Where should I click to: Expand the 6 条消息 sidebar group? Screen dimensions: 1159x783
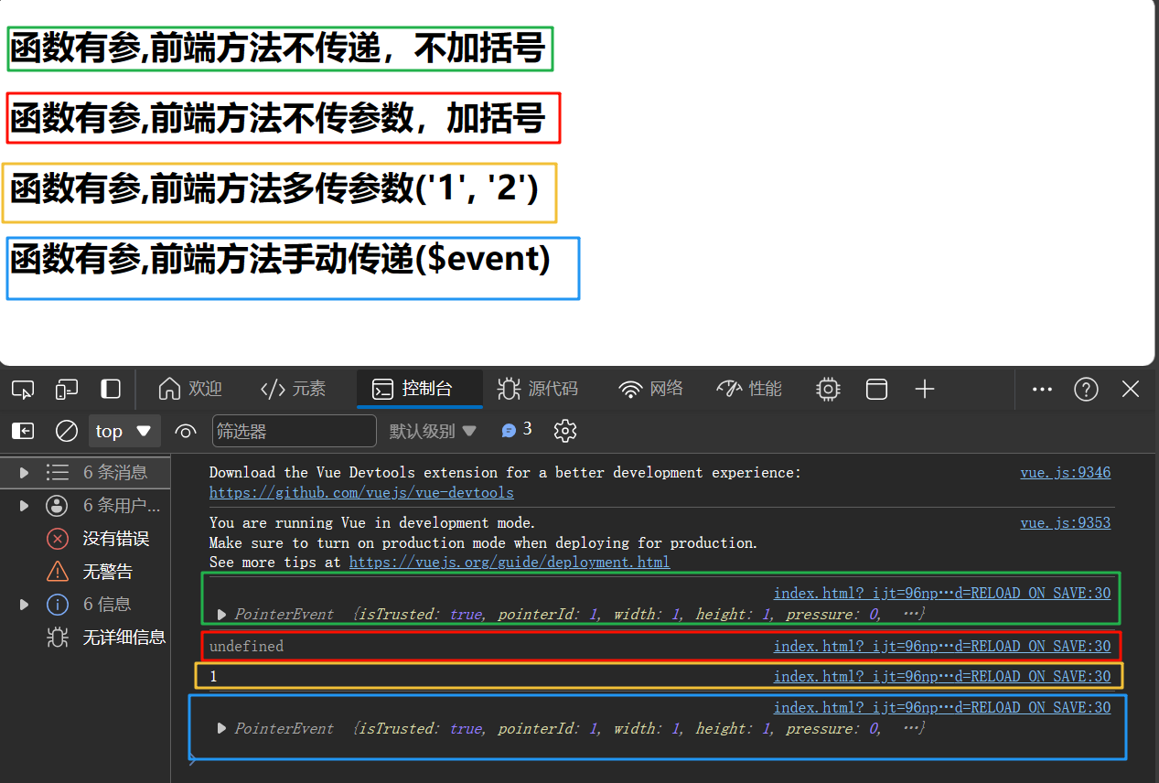[x=24, y=473]
